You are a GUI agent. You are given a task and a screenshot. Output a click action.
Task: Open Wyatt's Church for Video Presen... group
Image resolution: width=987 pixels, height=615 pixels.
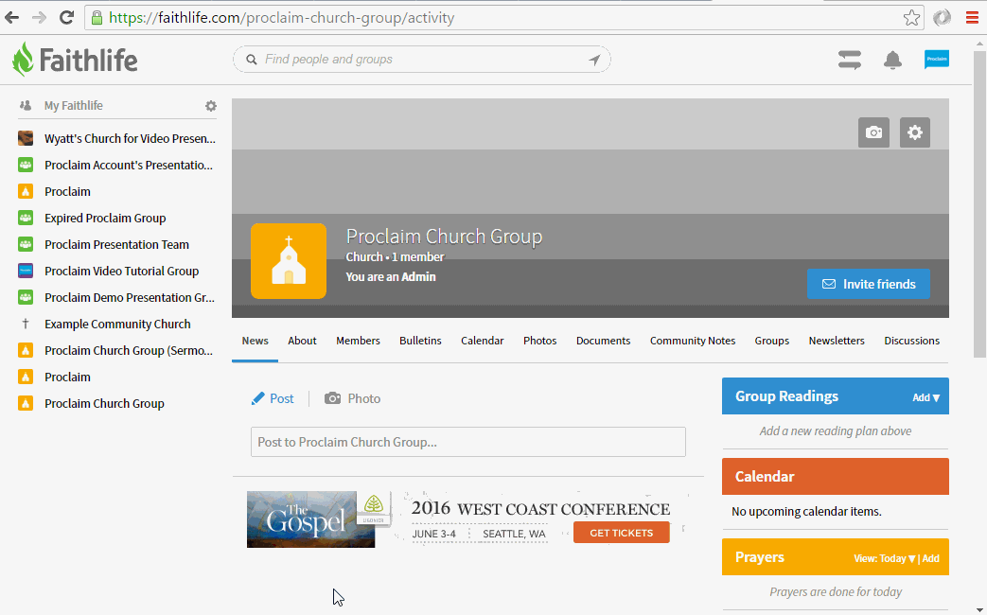[130, 138]
